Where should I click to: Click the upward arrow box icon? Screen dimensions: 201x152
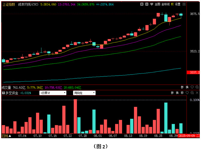click(x=184, y=4)
